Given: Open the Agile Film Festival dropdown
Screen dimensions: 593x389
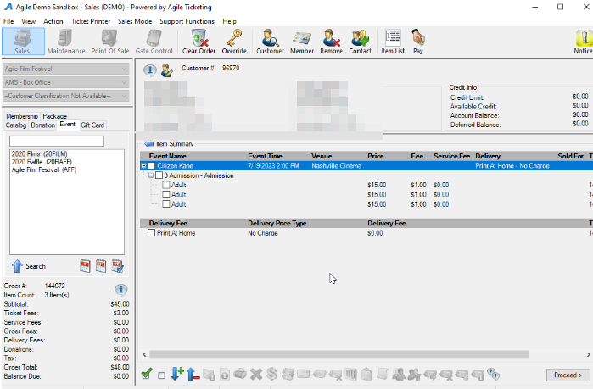Looking at the screenshot, I should pos(66,69).
